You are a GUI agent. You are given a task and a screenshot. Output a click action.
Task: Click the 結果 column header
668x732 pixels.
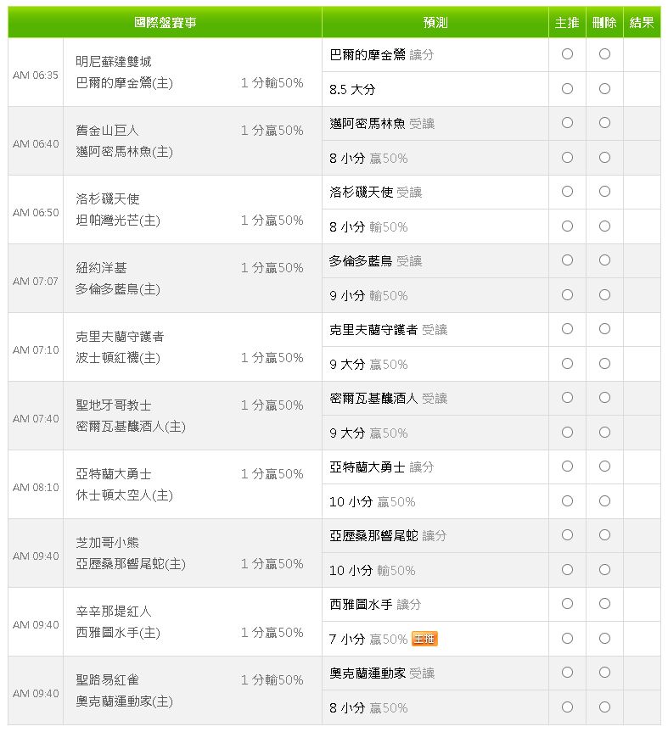tap(642, 23)
